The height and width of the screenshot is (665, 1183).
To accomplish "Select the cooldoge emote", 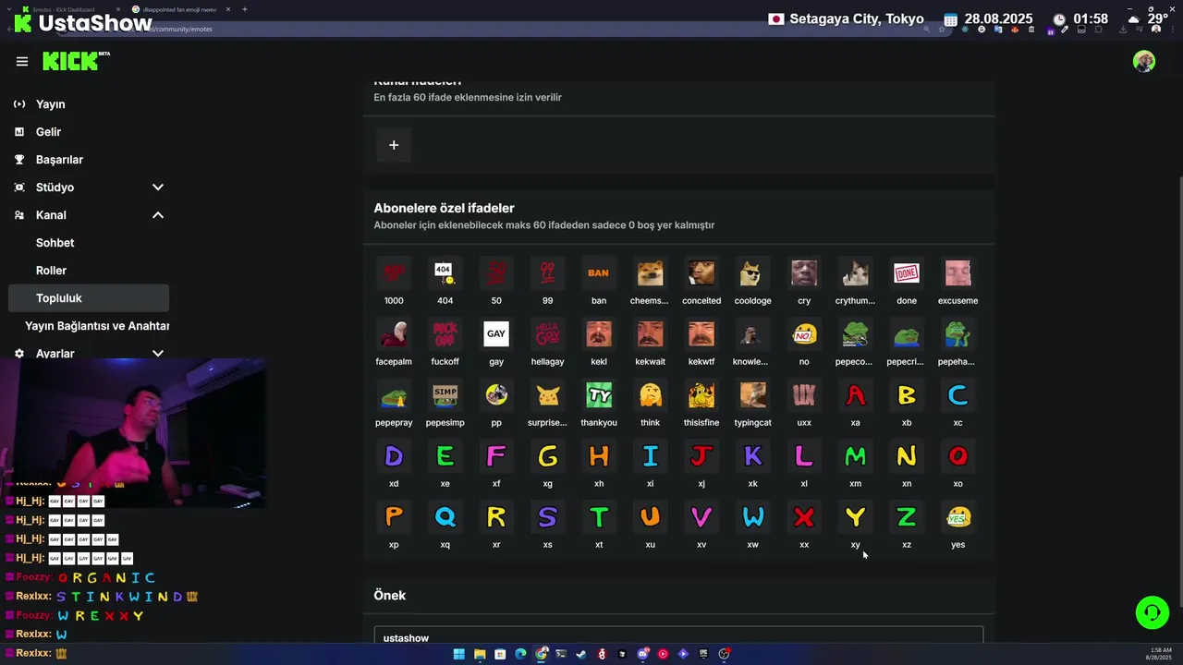I will point(752,273).
